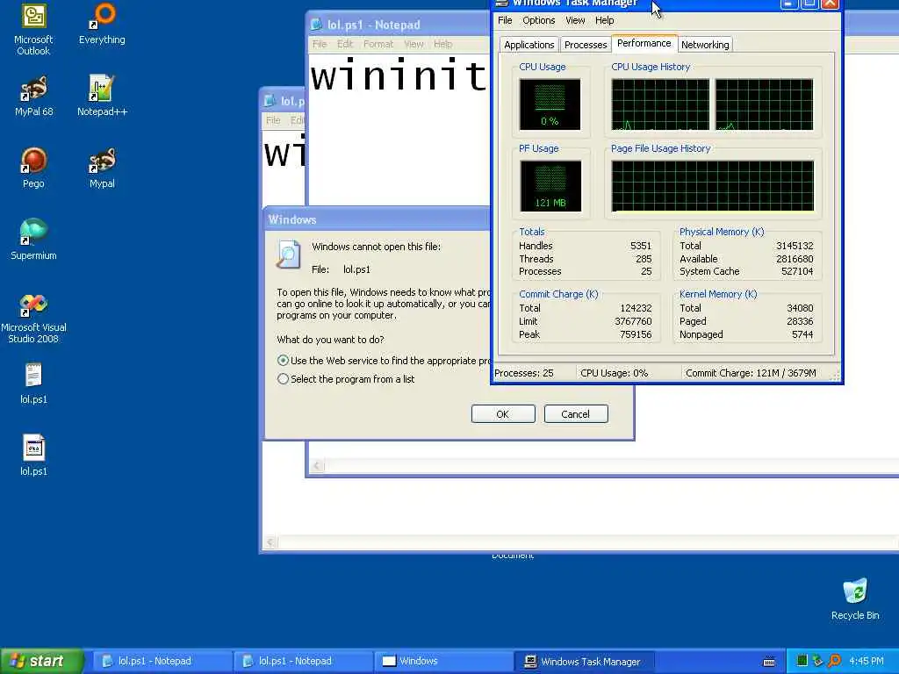Click the orange magnifier tray icon

pos(834,661)
